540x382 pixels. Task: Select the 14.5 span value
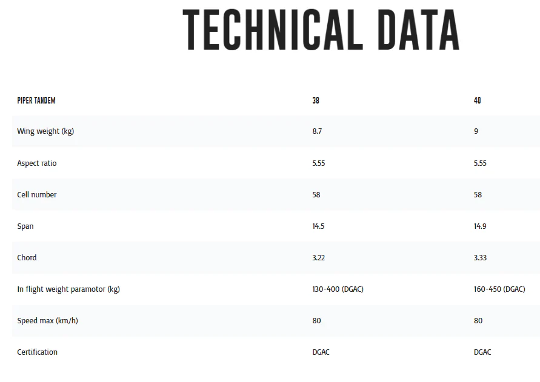[318, 226]
